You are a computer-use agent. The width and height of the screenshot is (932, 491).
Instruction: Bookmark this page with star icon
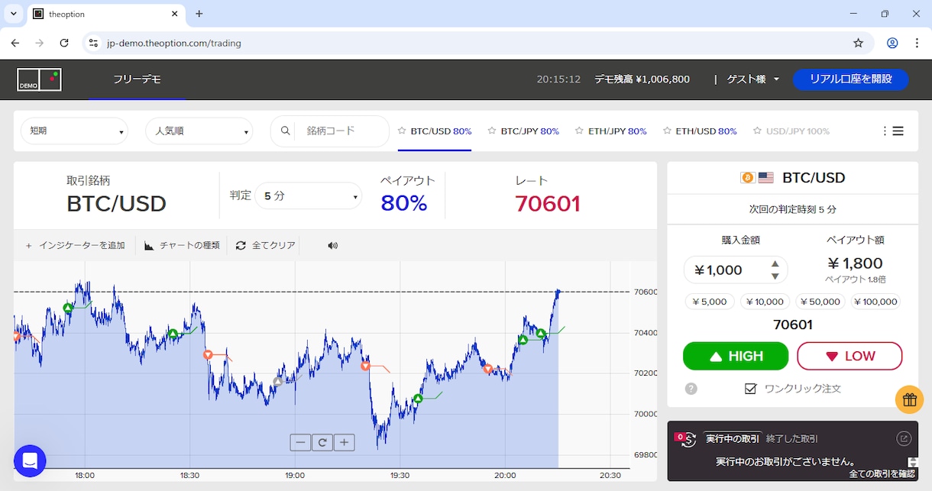tap(858, 43)
